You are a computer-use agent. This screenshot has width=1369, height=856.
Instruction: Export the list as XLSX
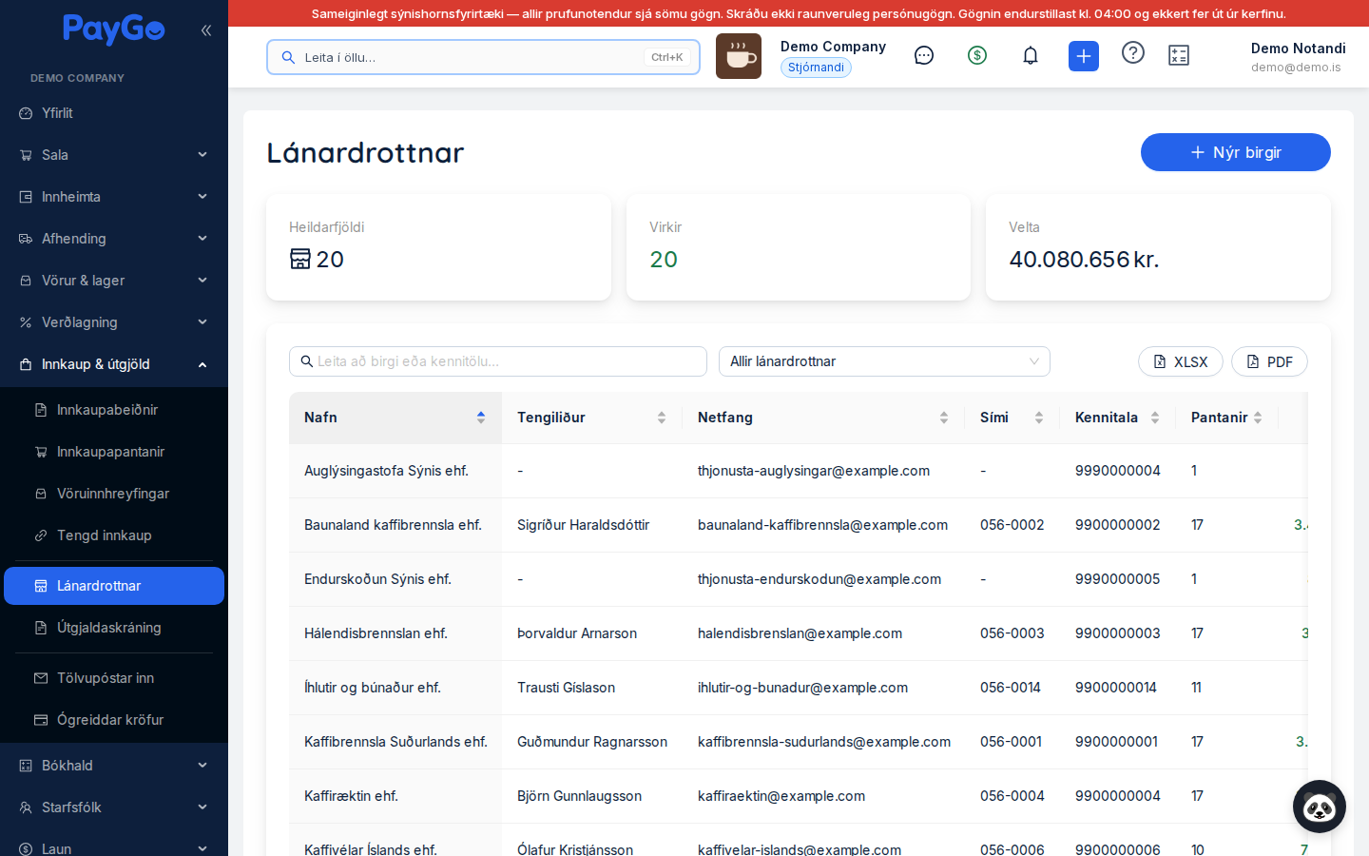pos(1181,361)
